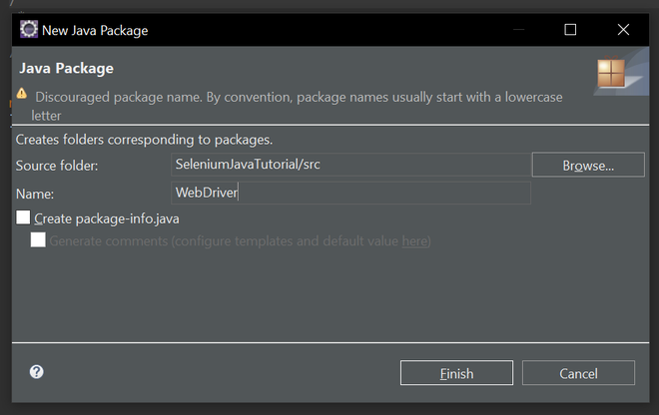
Task: Minimize the New Java Package dialog
Action: (x=517, y=30)
